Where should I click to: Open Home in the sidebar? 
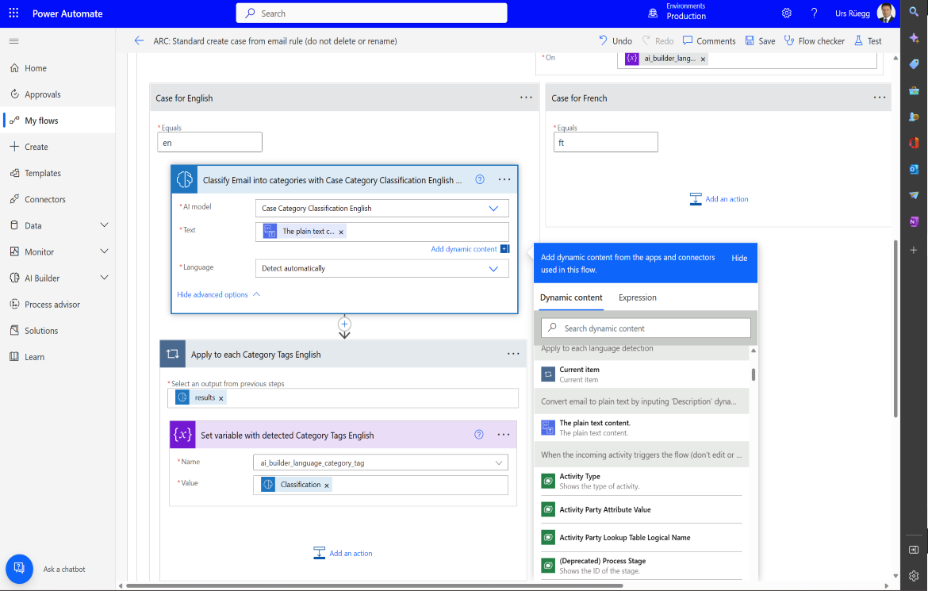(x=58, y=68)
